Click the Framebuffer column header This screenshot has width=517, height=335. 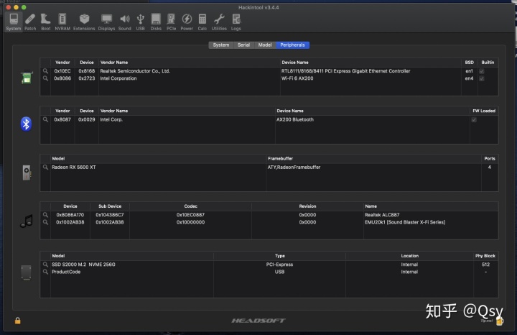pyautogui.click(x=280, y=158)
